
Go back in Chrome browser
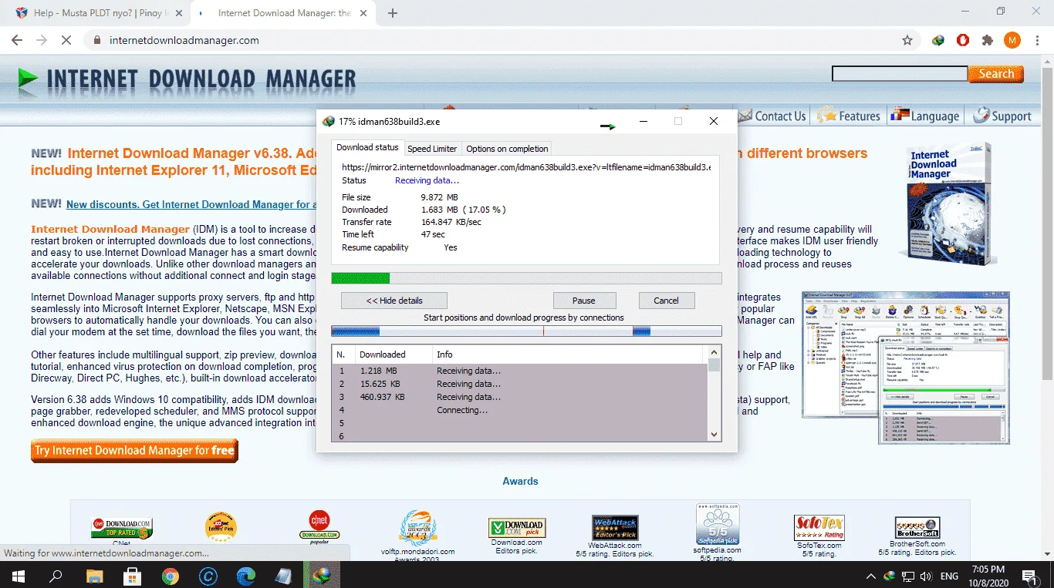pos(17,40)
